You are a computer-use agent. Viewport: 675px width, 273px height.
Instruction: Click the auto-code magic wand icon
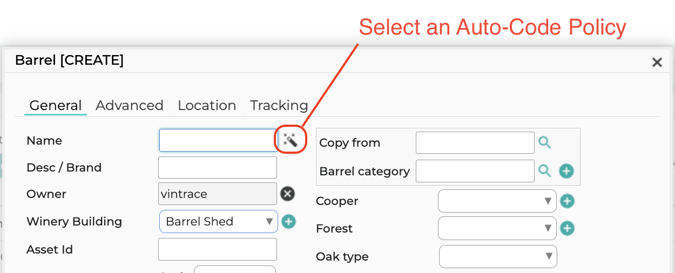[291, 141]
